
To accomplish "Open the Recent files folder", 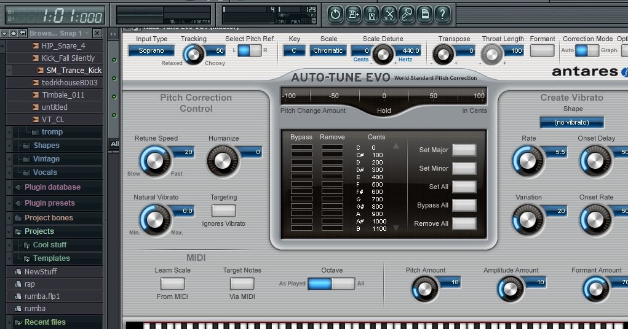I will pyautogui.click(x=45, y=322).
